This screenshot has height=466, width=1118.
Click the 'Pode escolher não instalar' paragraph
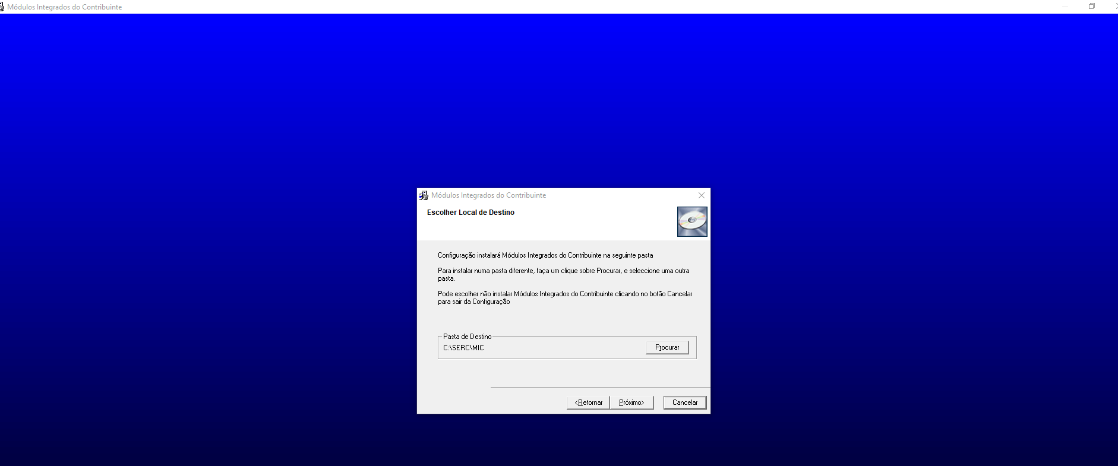click(565, 297)
